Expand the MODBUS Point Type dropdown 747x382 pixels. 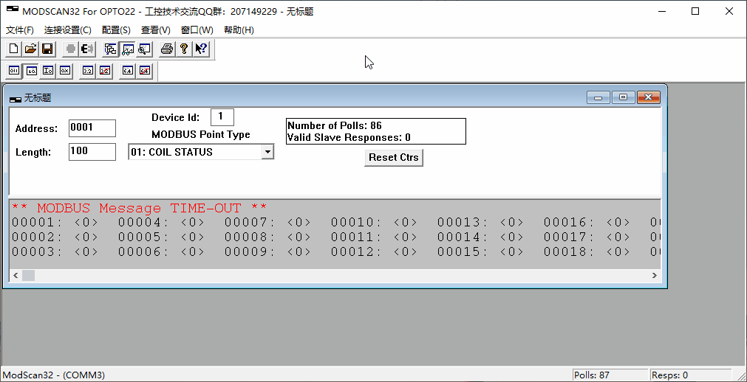pos(267,152)
